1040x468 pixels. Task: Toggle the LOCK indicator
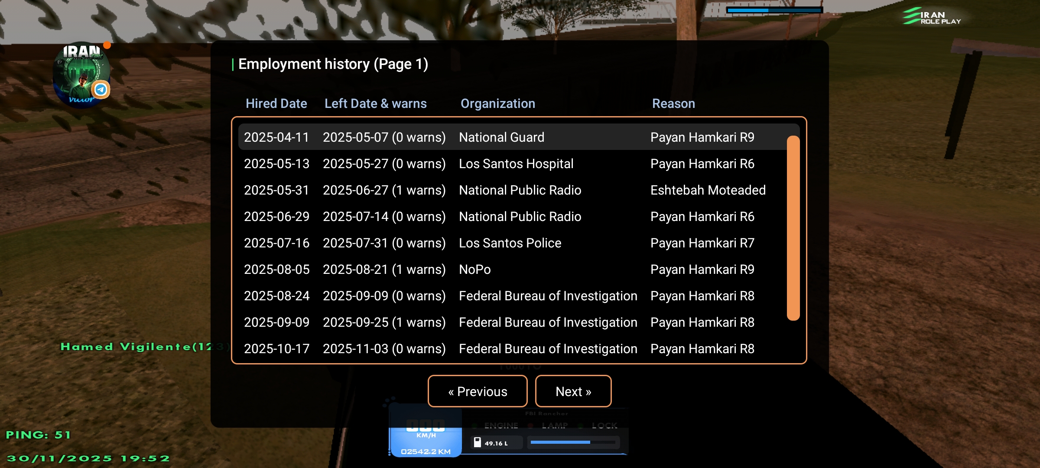pos(604,425)
